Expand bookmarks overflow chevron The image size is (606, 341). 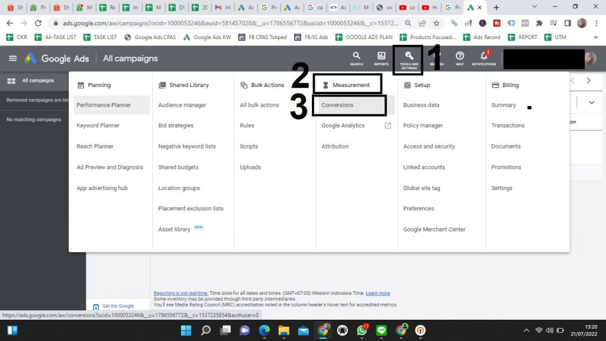point(595,37)
